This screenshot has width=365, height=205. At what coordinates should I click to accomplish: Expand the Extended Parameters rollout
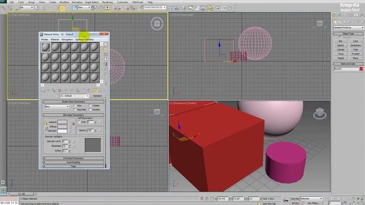coord(74,158)
